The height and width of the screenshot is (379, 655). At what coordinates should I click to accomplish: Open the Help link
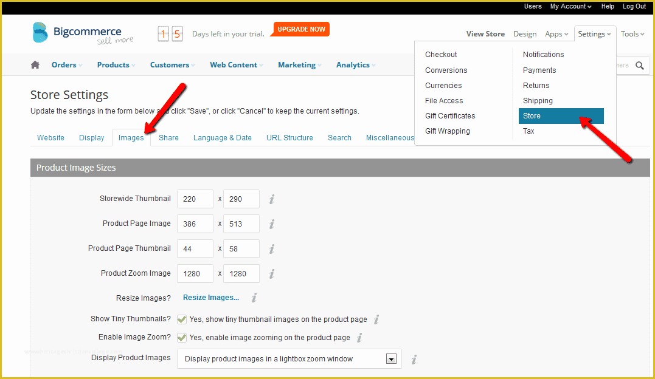(608, 6)
